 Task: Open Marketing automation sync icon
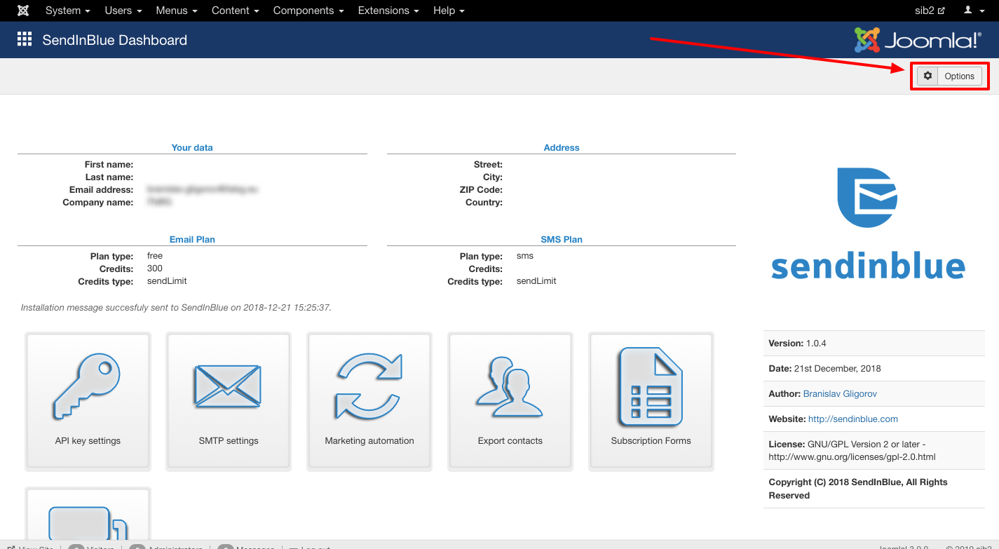369,386
